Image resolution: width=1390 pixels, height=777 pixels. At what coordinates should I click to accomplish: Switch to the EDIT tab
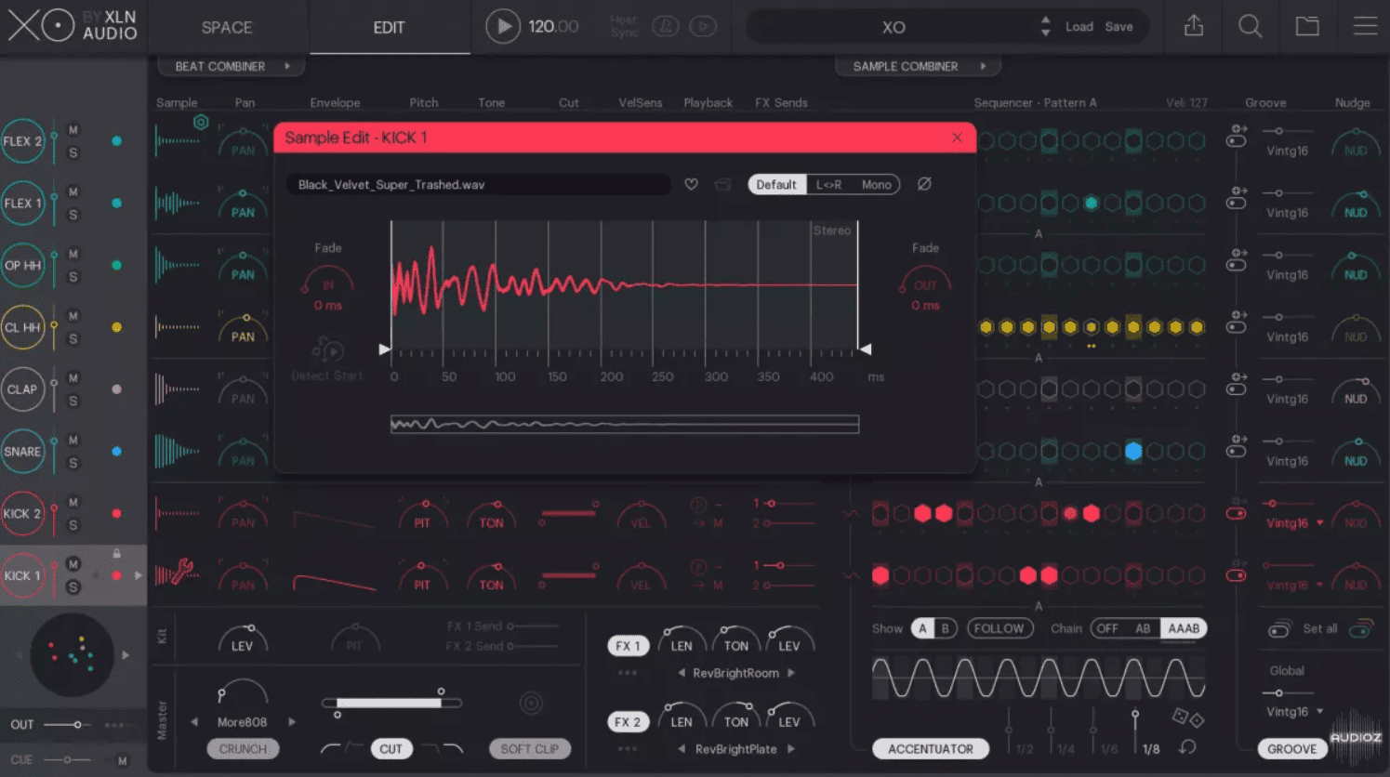pyautogui.click(x=389, y=27)
